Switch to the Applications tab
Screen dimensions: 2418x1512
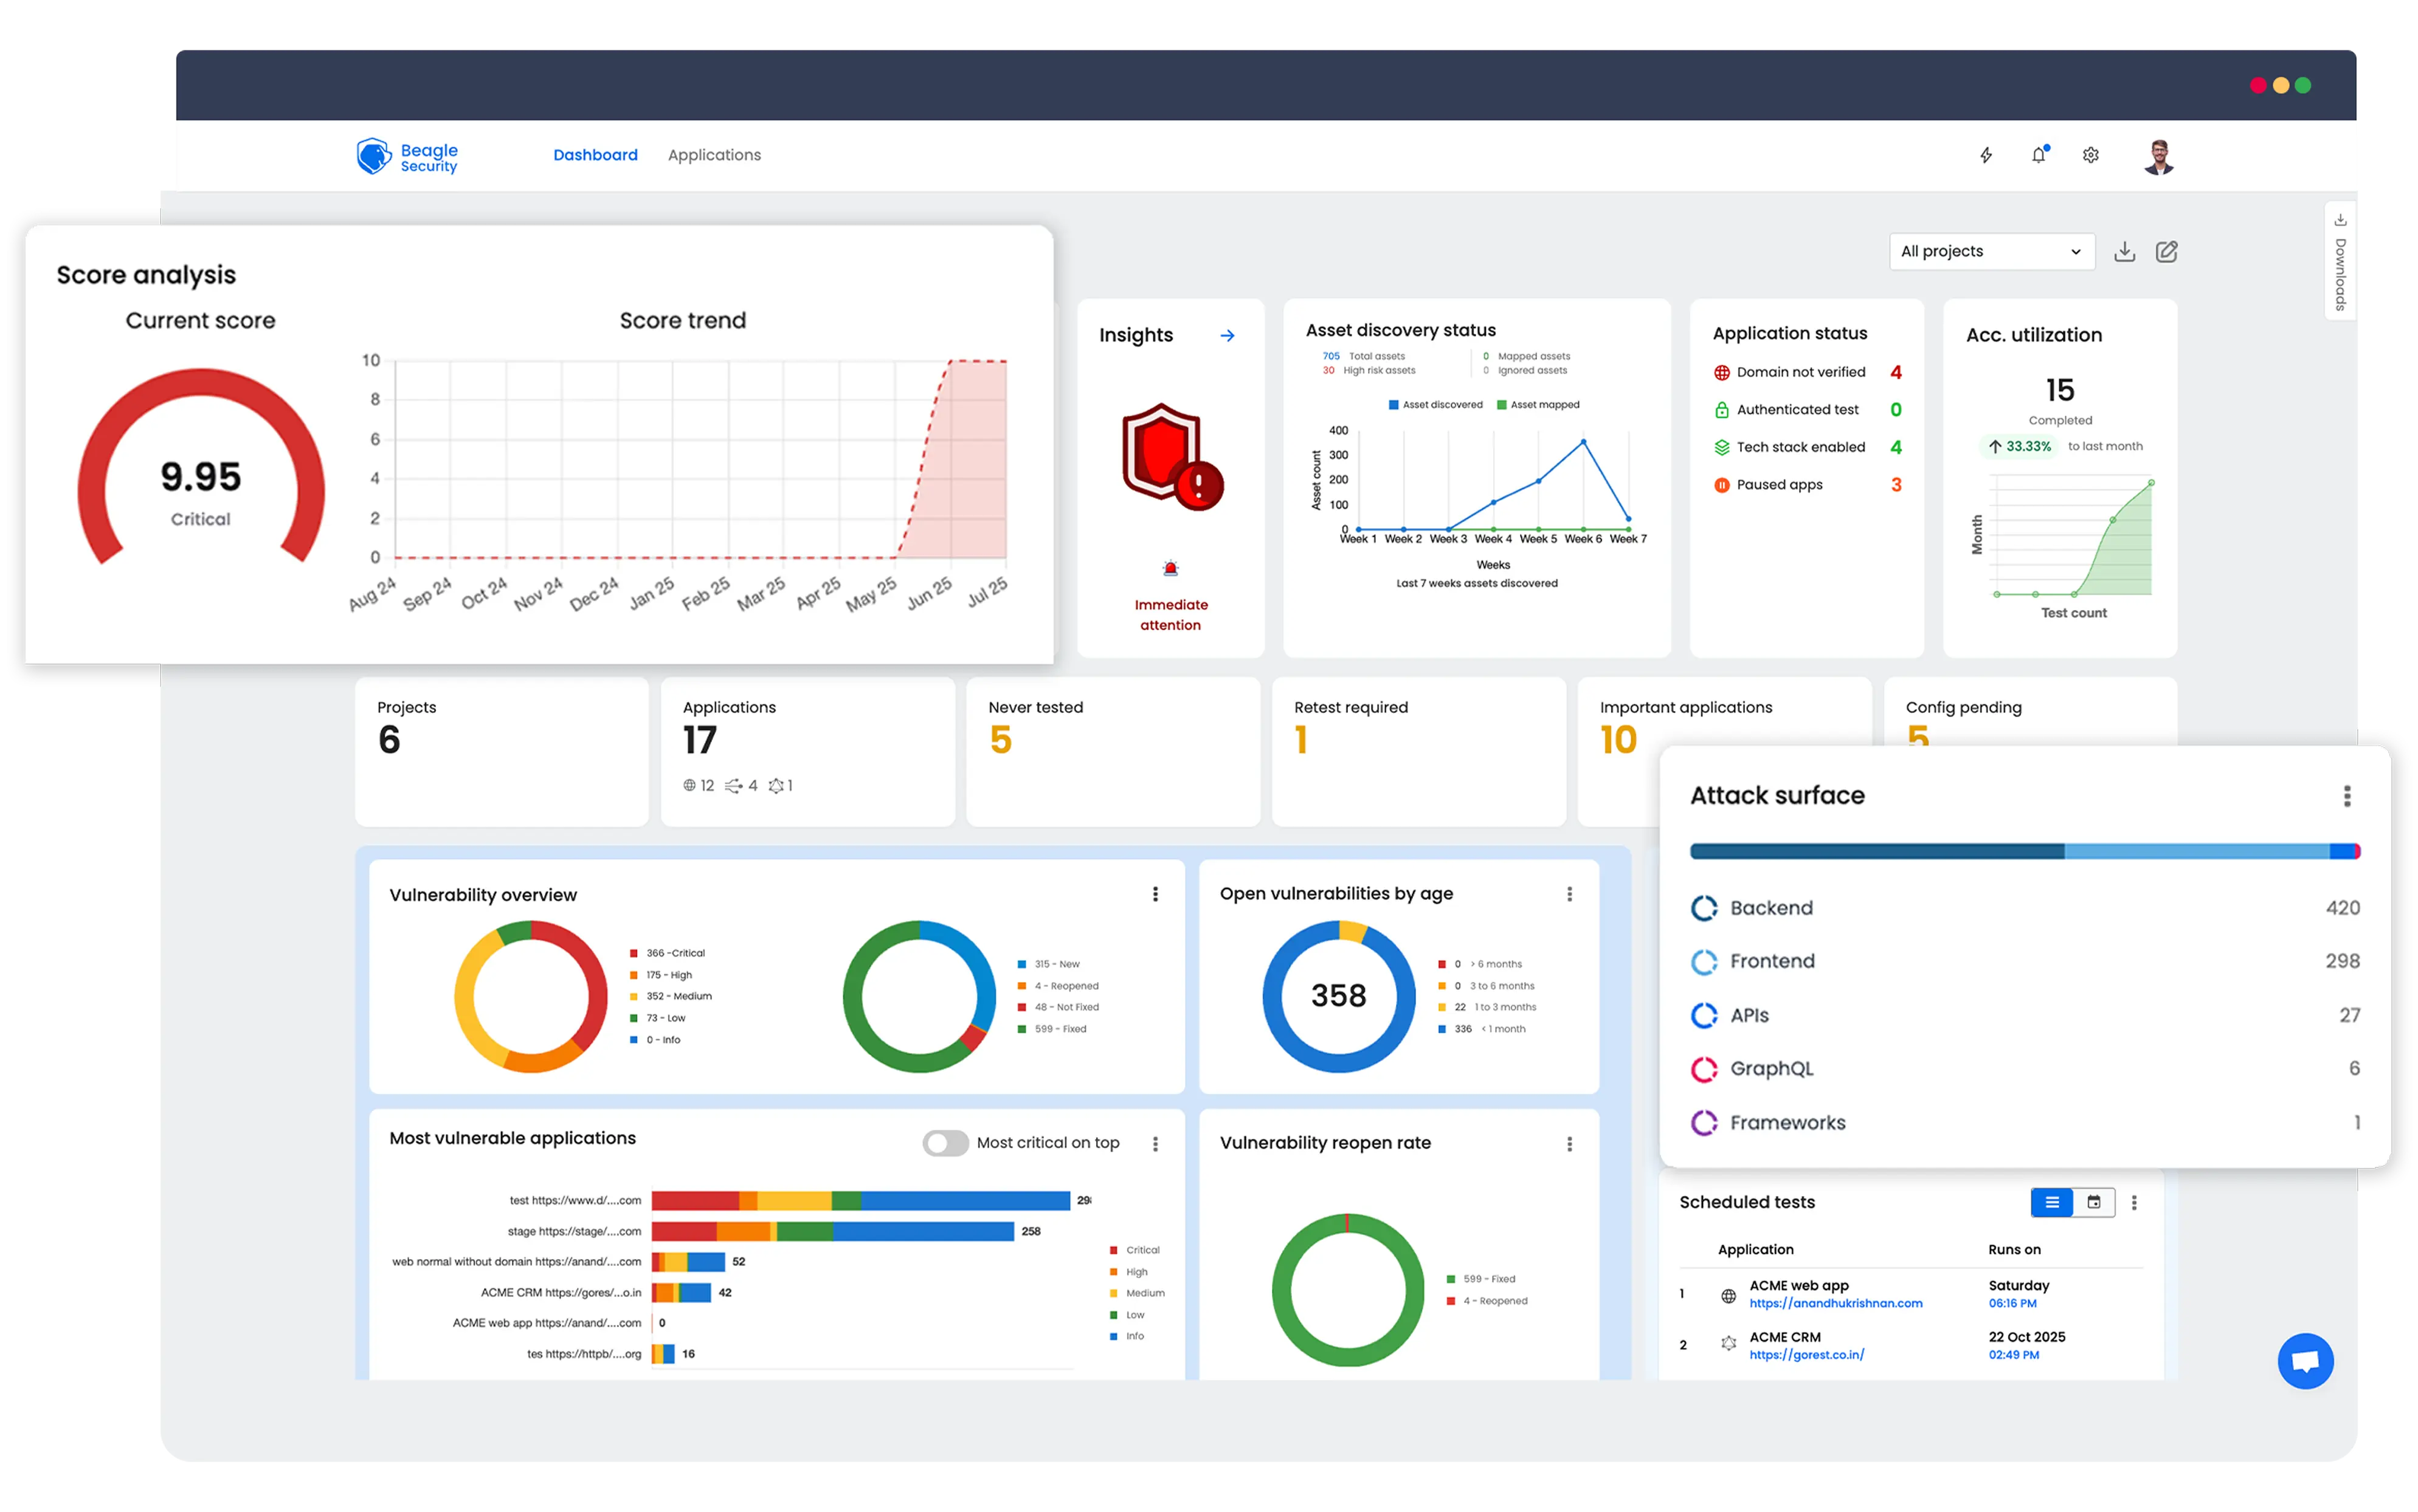(x=714, y=155)
